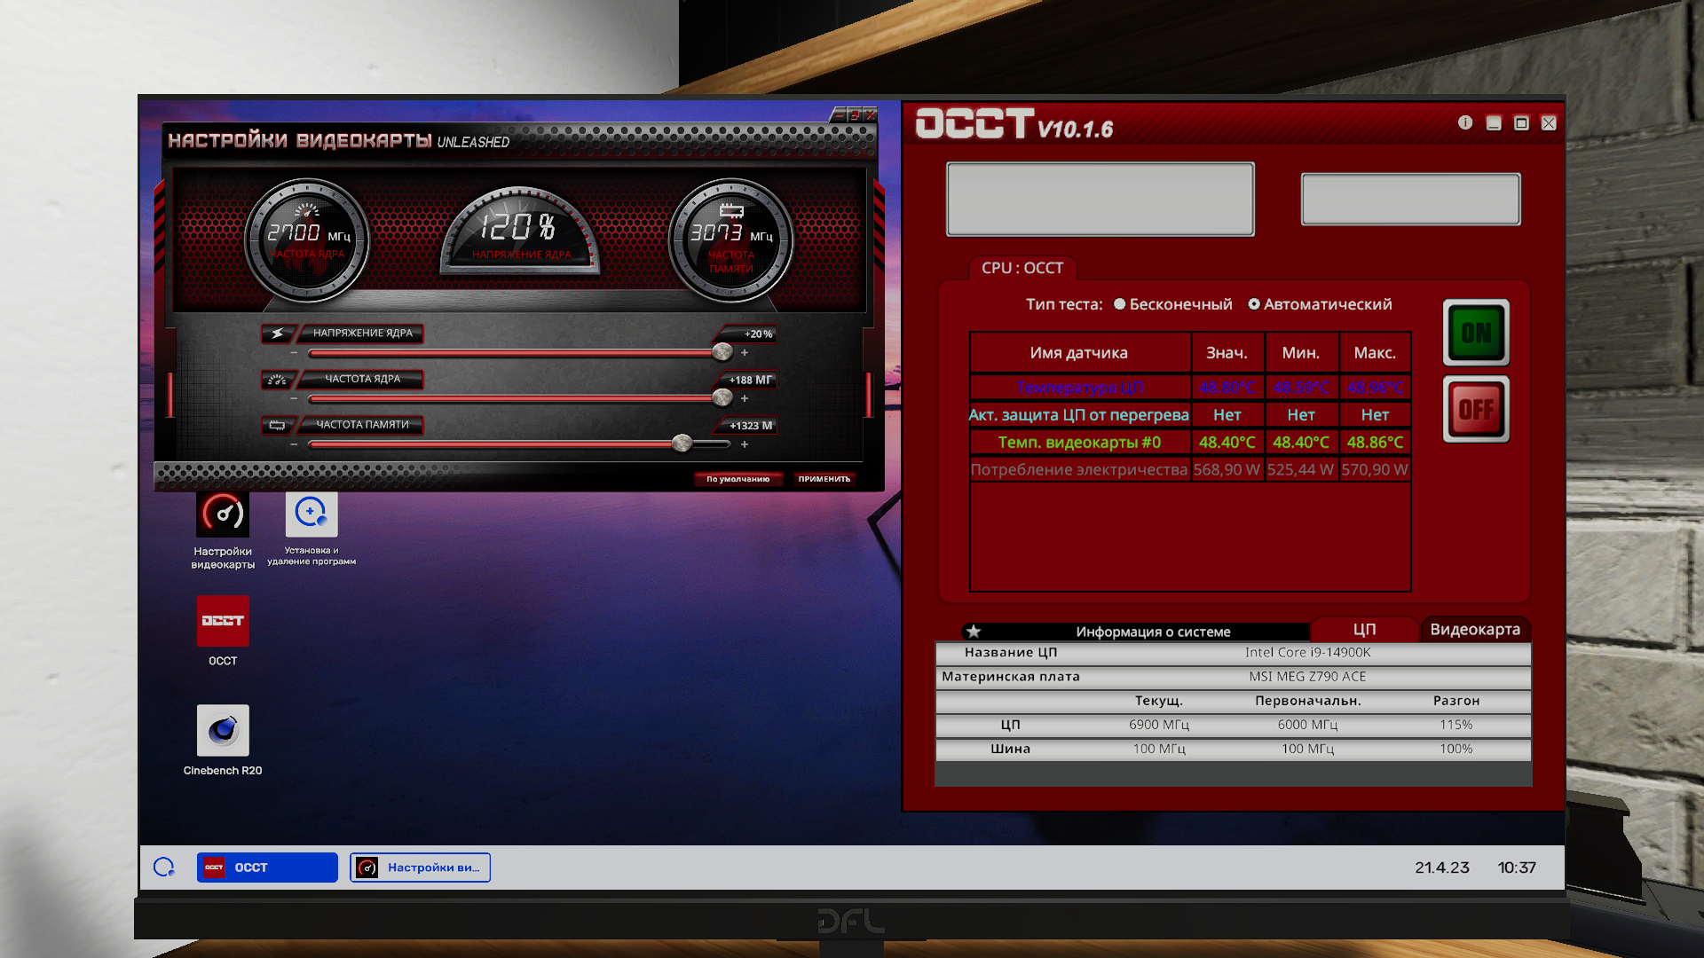The width and height of the screenshot is (1704, 958).
Task: Select Автоматический test type
Action: click(1320, 304)
